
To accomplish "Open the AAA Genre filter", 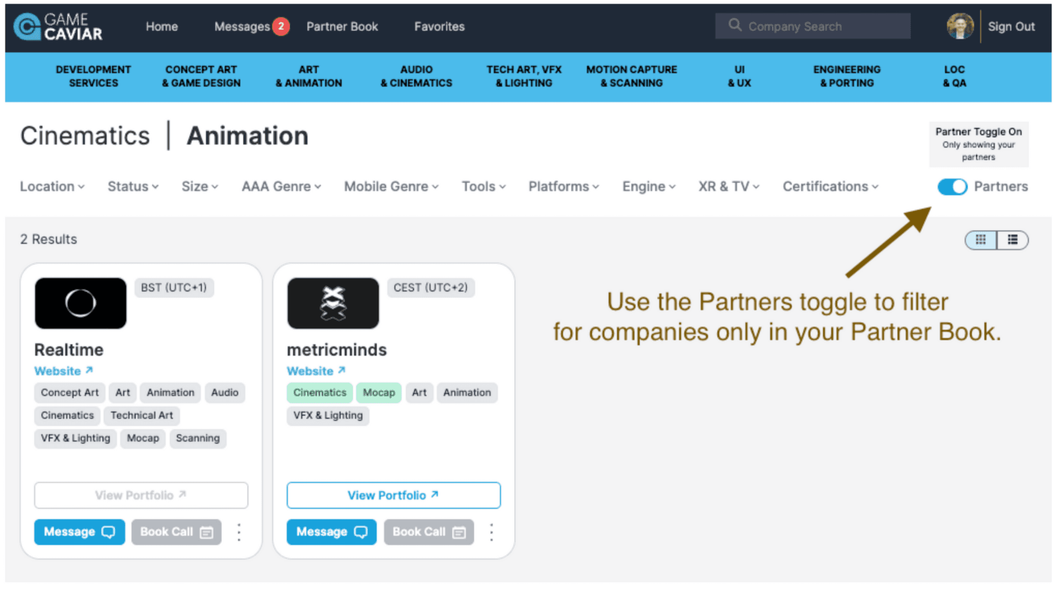I will click(x=281, y=187).
